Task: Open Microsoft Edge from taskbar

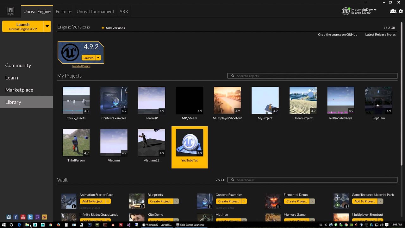Action: pos(19,225)
